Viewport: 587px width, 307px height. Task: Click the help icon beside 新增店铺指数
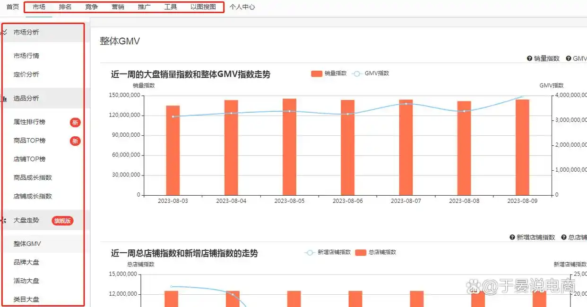[x=512, y=237]
